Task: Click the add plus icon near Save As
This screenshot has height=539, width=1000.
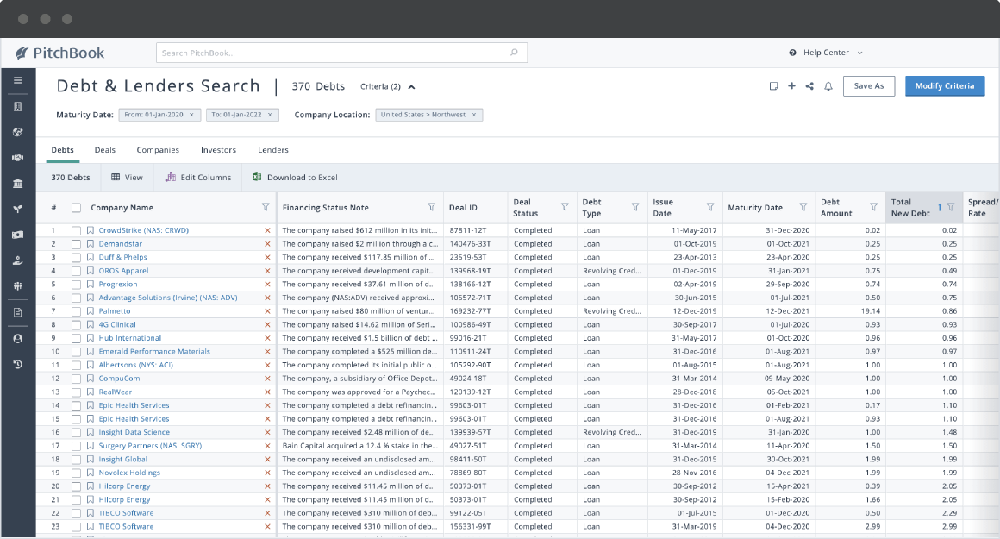Action: pyautogui.click(x=791, y=86)
